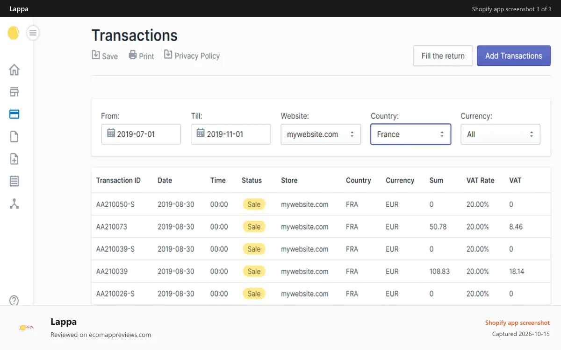The height and width of the screenshot is (350, 561).
Task: Open the Home sidebar icon
Action: coord(14,70)
